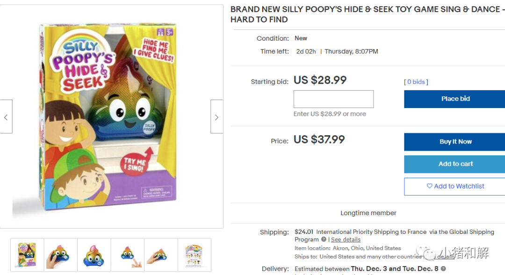Click the delivery estimate help icon
This screenshot has height=275, width=505.
pos(443,269)
